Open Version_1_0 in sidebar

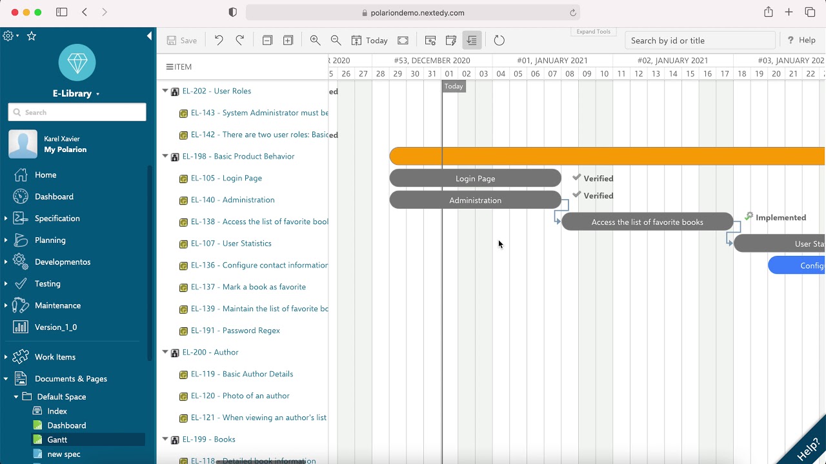pos(55,327)
